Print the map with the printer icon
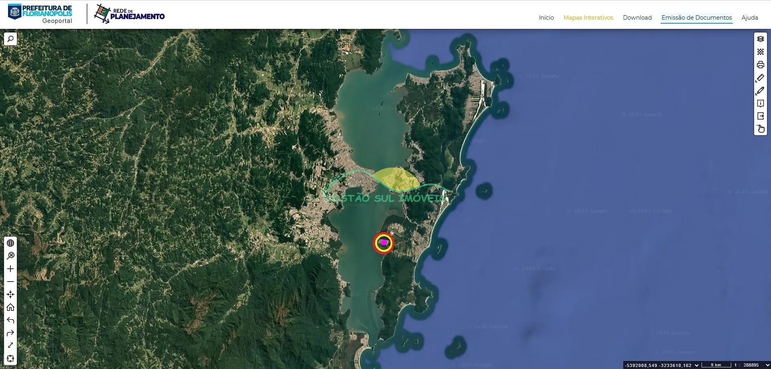Viewport: 771px width, 369px height. [x=760, y=65]
